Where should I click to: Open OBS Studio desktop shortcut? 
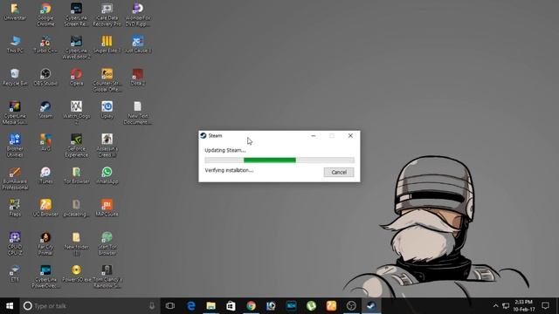click(x=45, y=78)
